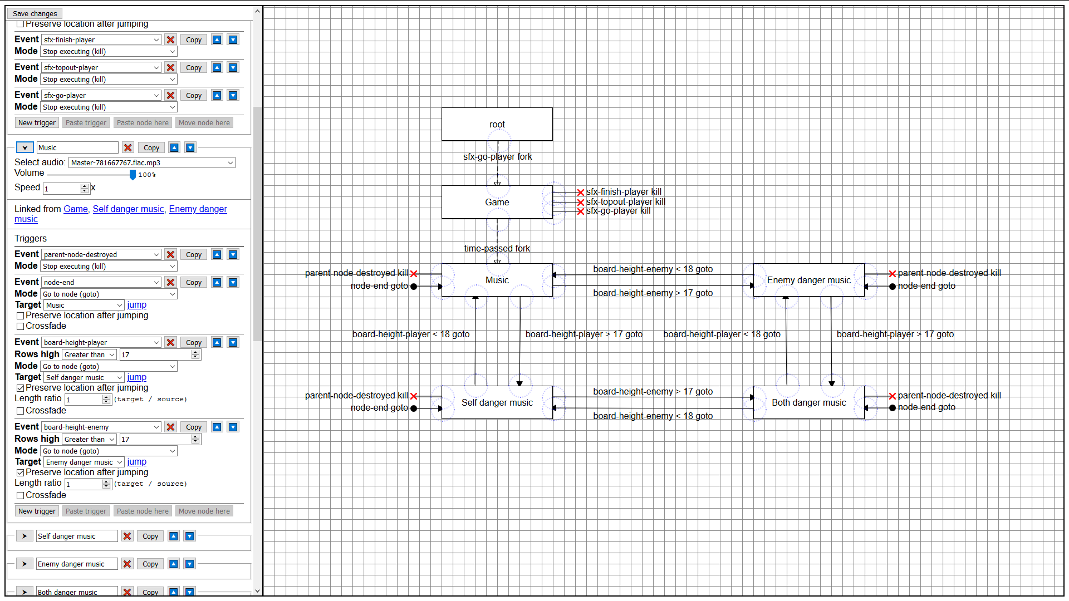Adjust the Volume slider handle
1069x601 pixels.
coord(133,175)
